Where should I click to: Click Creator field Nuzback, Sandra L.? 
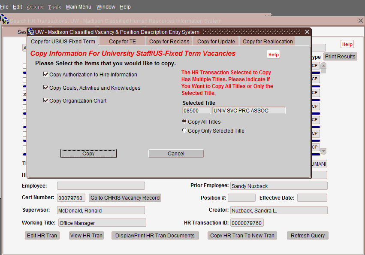click(x=279, y=210)
